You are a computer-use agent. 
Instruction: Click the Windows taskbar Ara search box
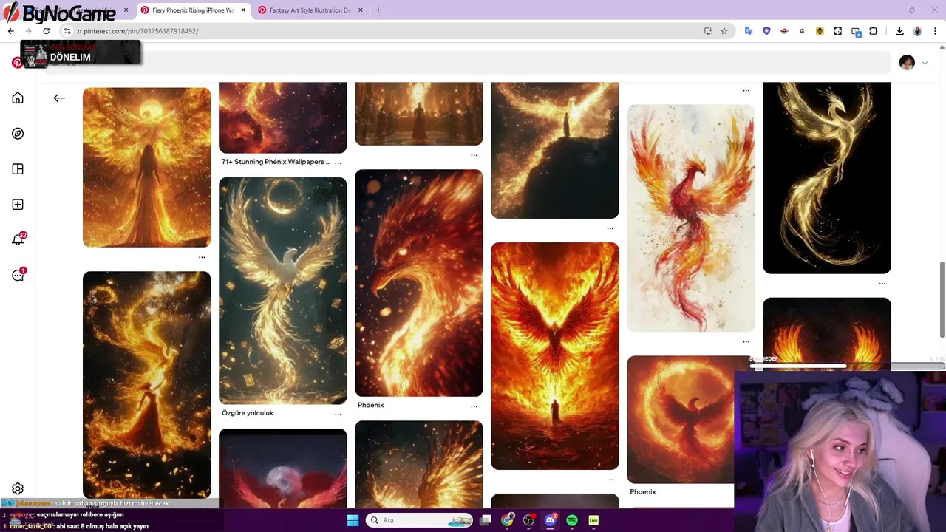coord(420,520)
